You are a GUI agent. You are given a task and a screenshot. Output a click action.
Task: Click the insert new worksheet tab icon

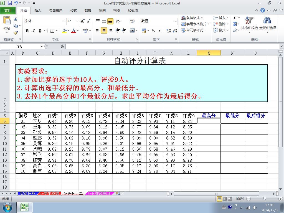click(118, 194)
